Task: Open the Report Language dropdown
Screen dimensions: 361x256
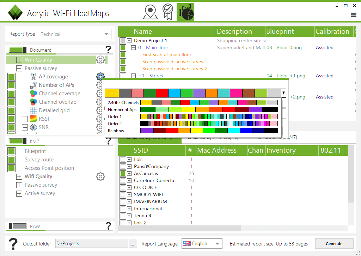Action: pyautogui.click(x=202, y=244)
